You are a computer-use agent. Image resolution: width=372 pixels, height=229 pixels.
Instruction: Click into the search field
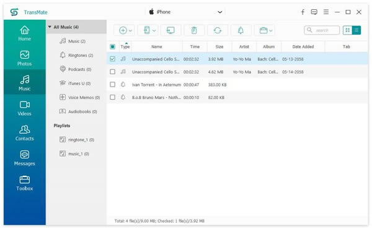tap(322, 30)
